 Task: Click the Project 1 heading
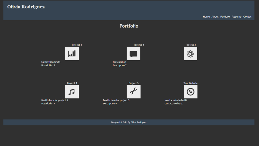77,45
